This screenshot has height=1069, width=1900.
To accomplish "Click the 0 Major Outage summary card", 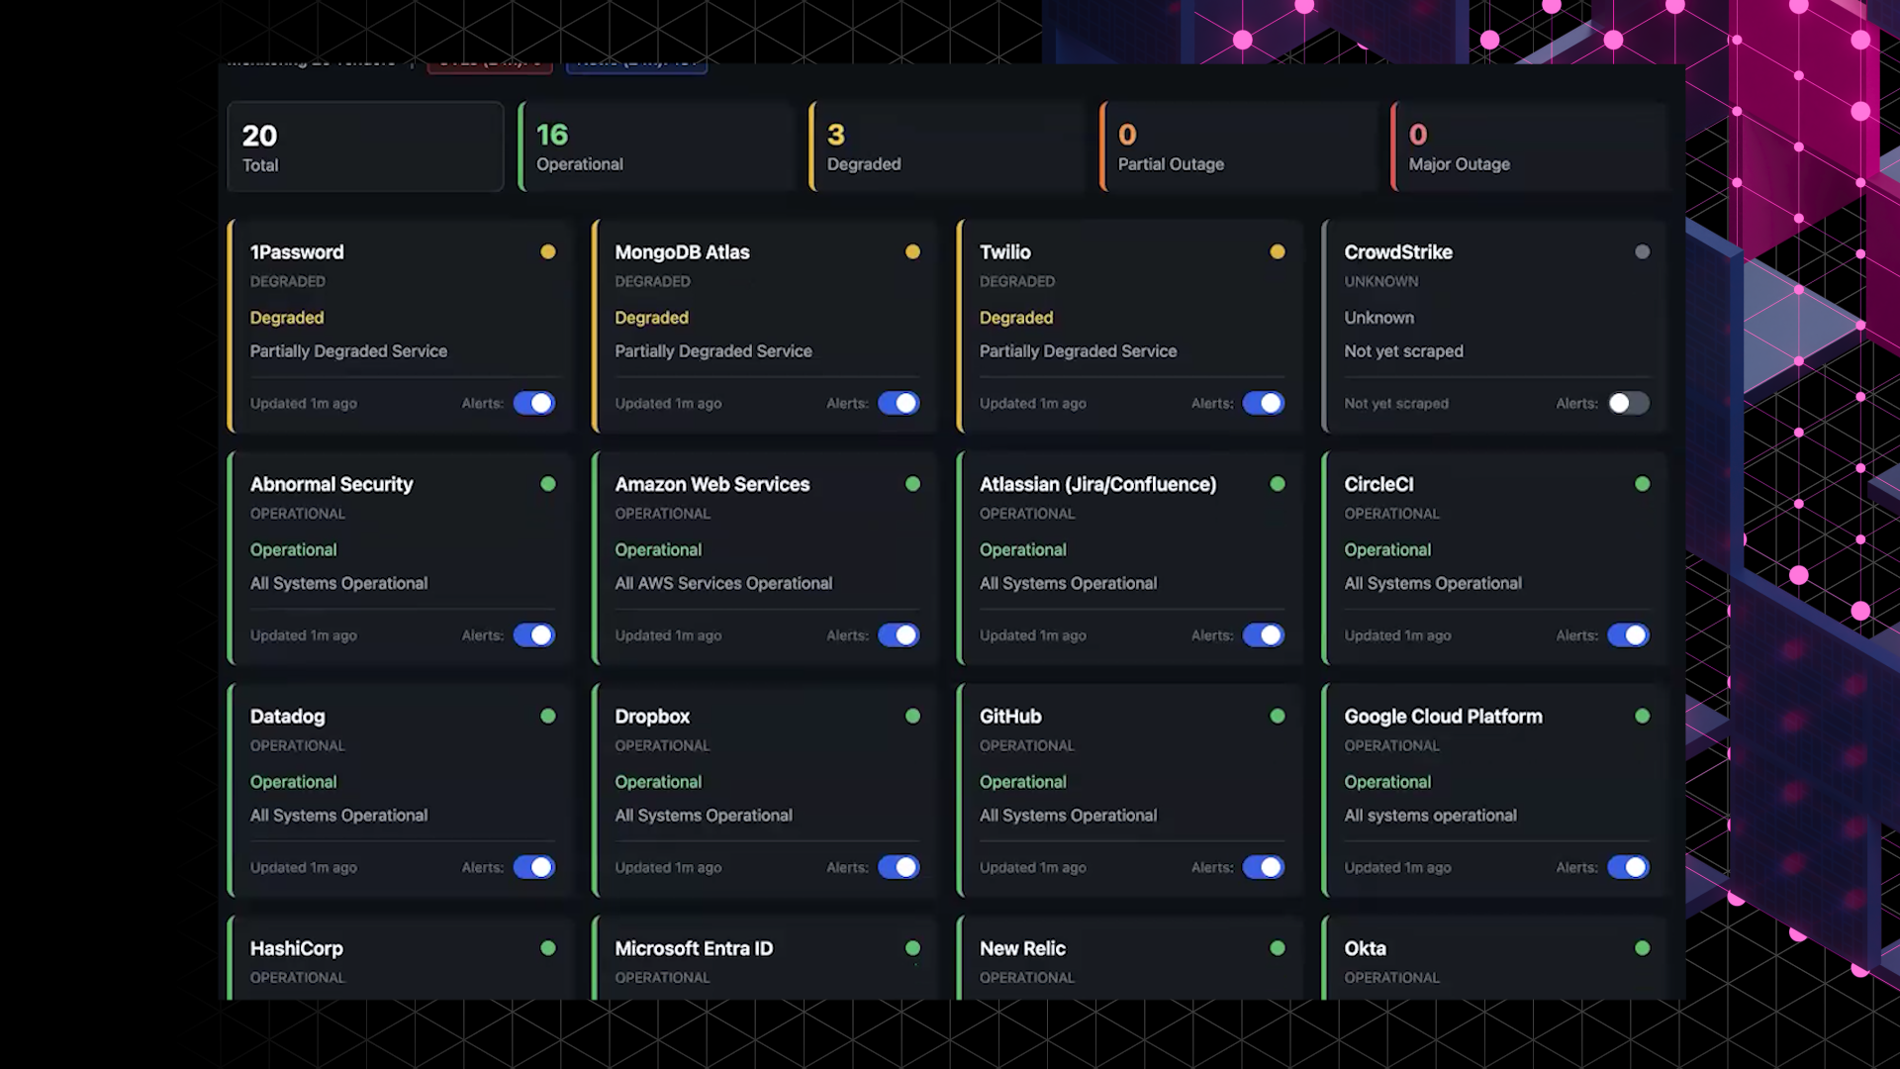I will click(x=1530, y=146).
